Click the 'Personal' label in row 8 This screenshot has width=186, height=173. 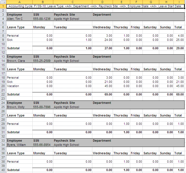13,36
